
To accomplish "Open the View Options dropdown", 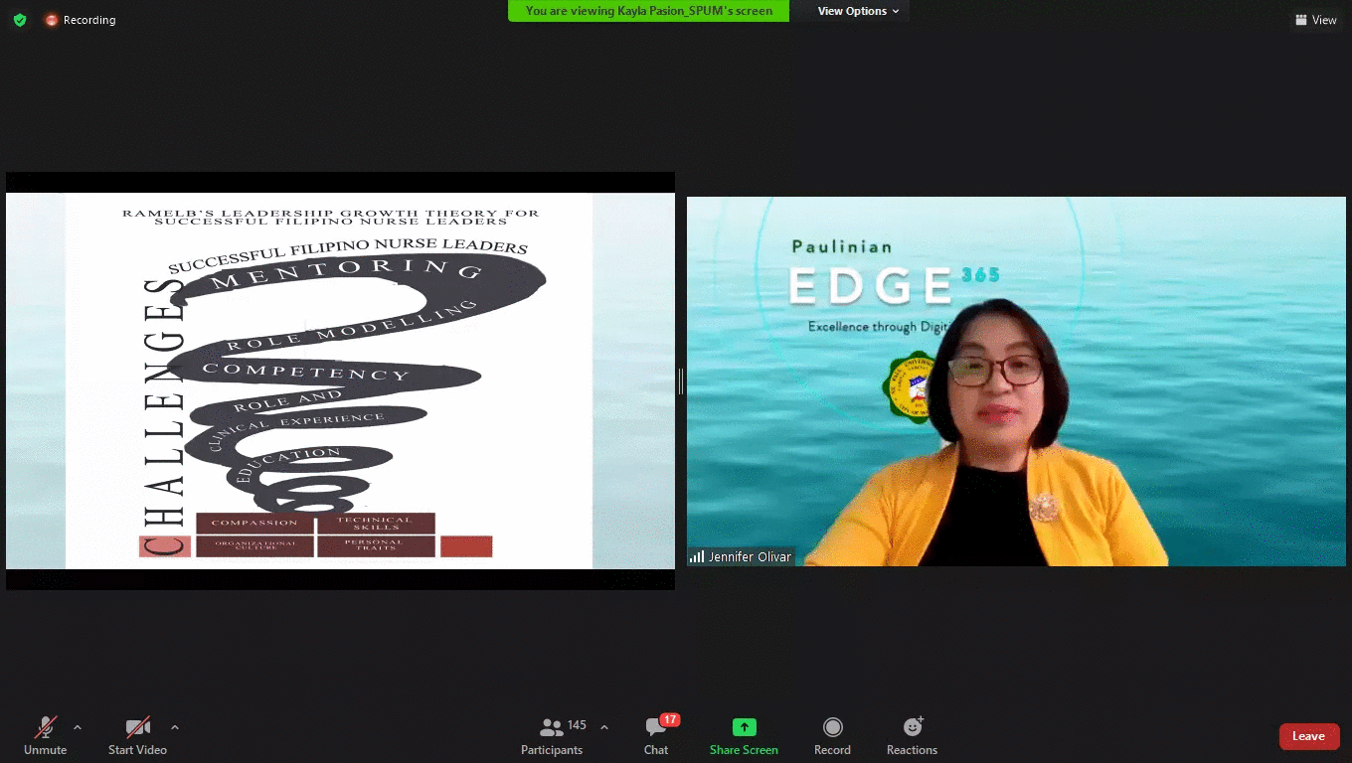I will [858, 11].
